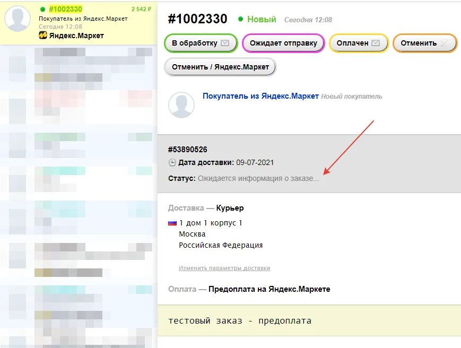Open the "Покупатель из Яндекс.Маркет" profile link
This screenshot has width=461, height=348.
260,96
